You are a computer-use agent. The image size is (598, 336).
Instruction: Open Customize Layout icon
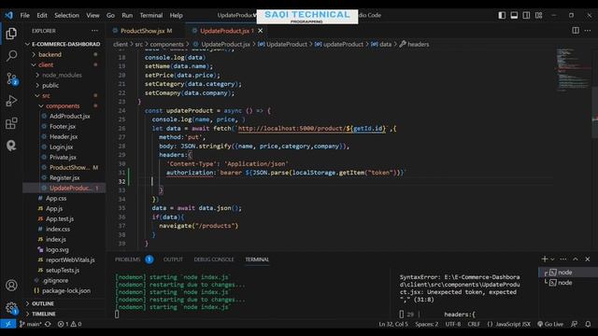tap(538, 15)
